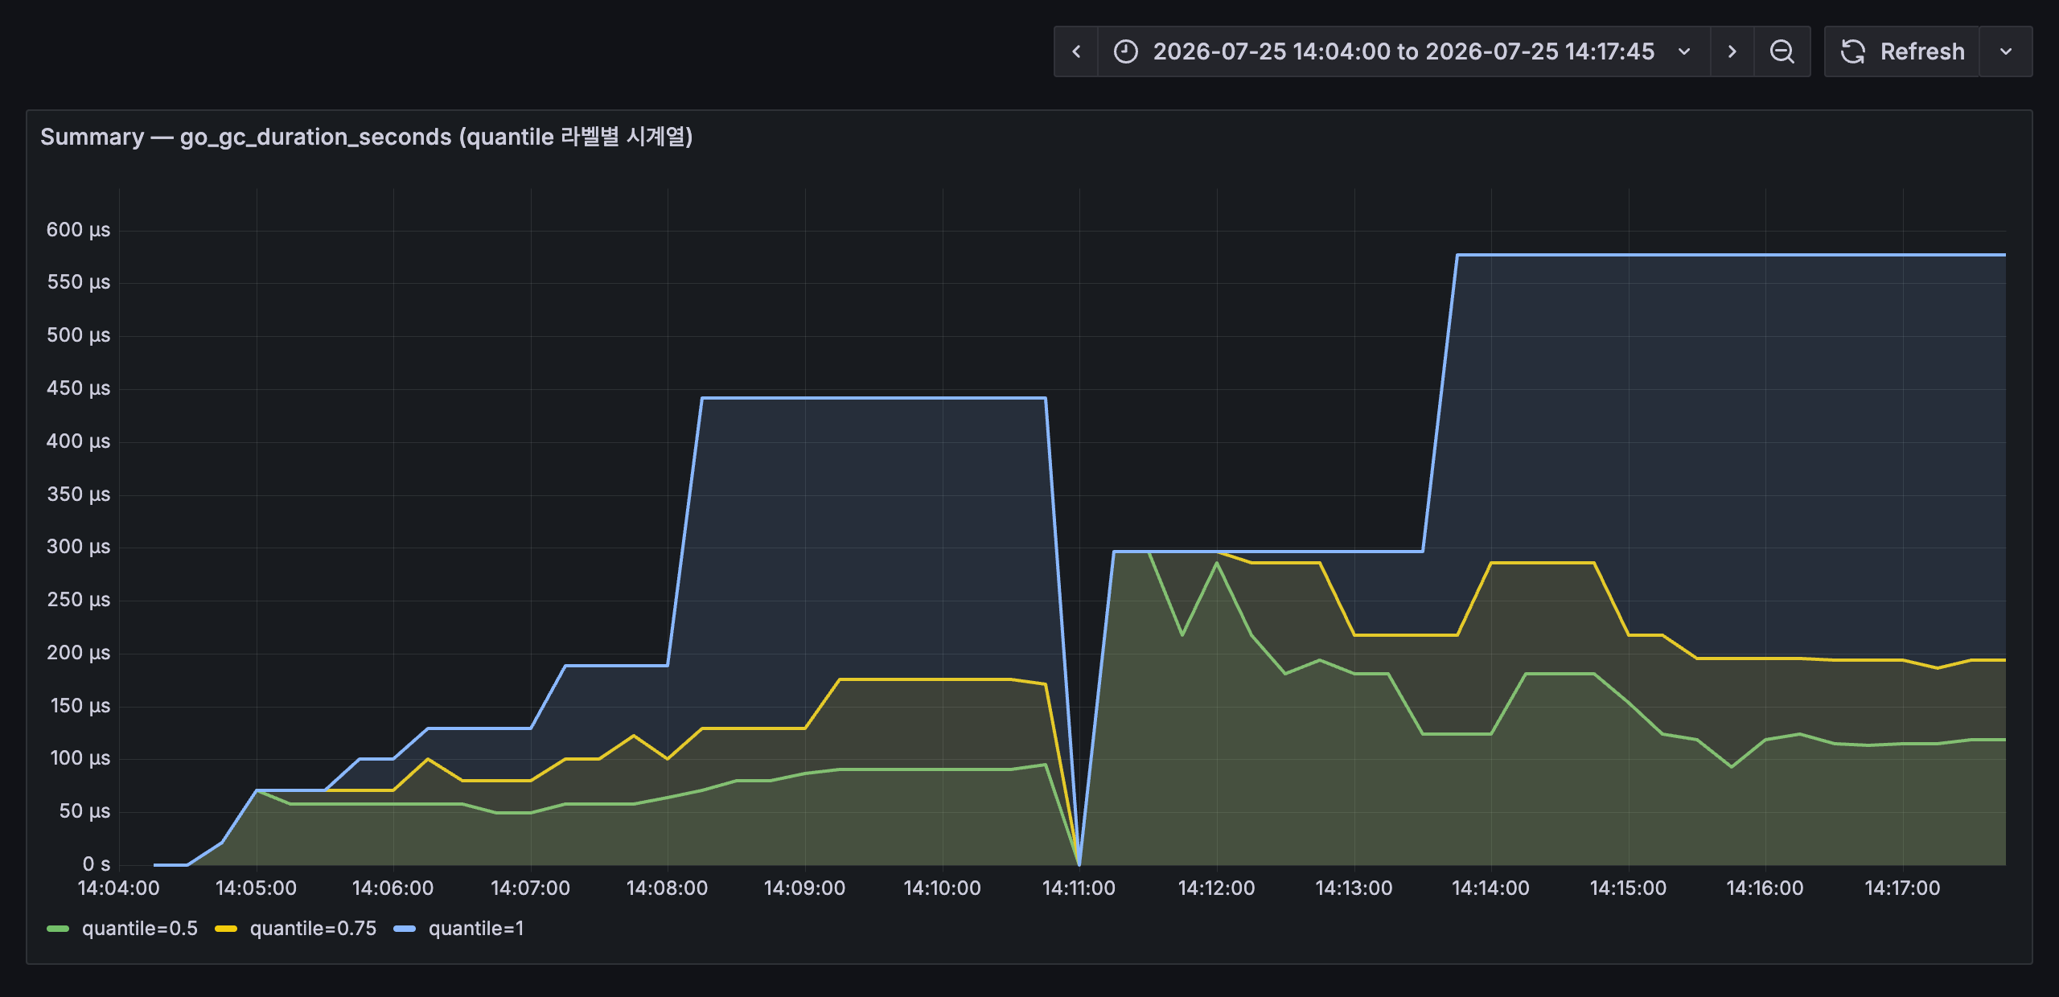Click the 14:11:00 x-axis label
Viewport: 2059px width, 997px height.
coord(1079,888)
